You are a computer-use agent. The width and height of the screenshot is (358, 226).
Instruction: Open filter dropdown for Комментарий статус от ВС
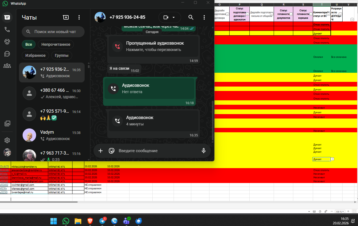tap(329, 14)
